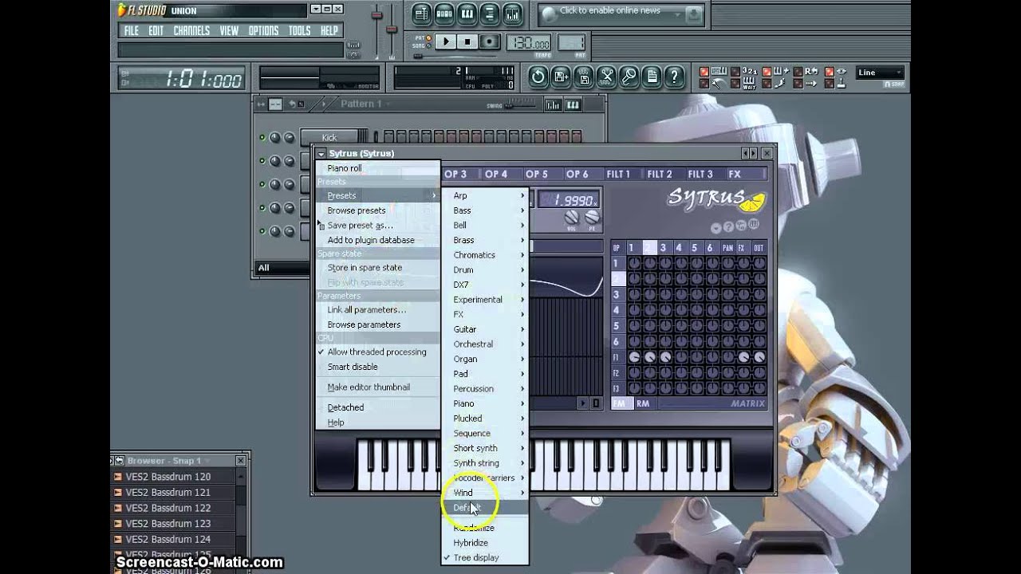The height and width of the screenshot is (574, 1021).
Task: Click the question mark help icon
Action: 675,77
